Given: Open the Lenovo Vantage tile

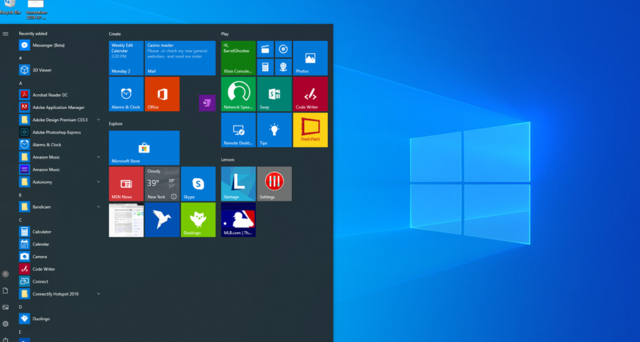Looking at the screenshot, I should click(238, 183).
